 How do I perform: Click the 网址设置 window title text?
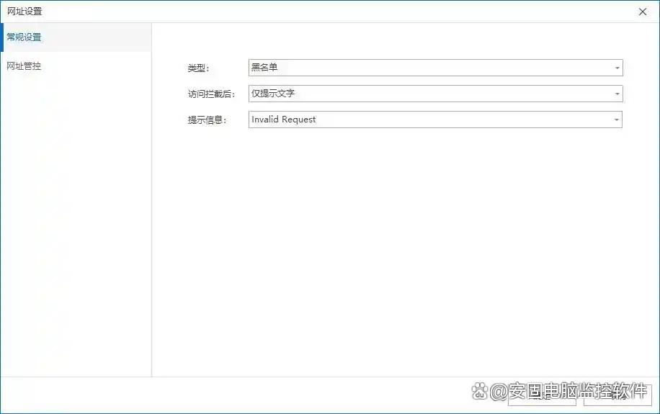pos(24,12)
